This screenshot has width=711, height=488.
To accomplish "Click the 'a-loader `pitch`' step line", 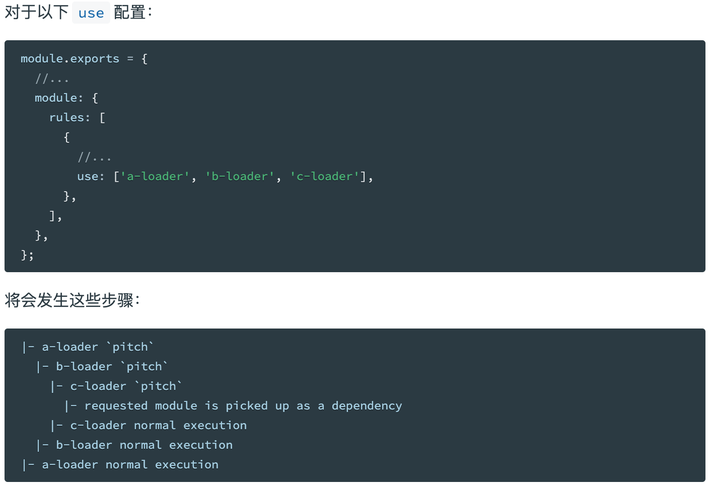I will pyautogui.click(x=88, y=347).
